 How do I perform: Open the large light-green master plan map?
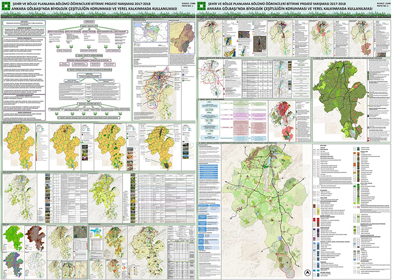coord(267,211)
